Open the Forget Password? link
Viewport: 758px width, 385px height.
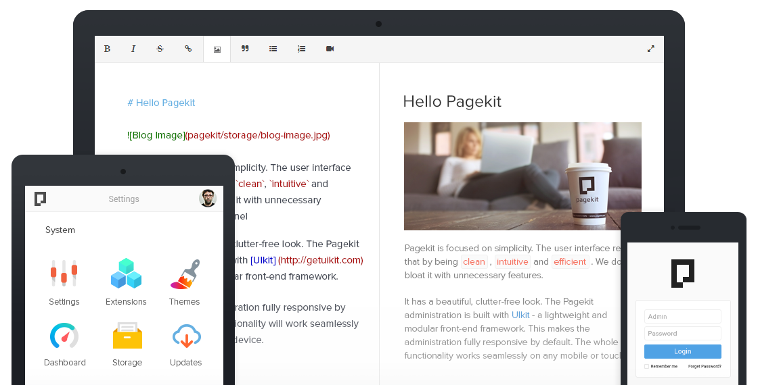coord(705,366)
